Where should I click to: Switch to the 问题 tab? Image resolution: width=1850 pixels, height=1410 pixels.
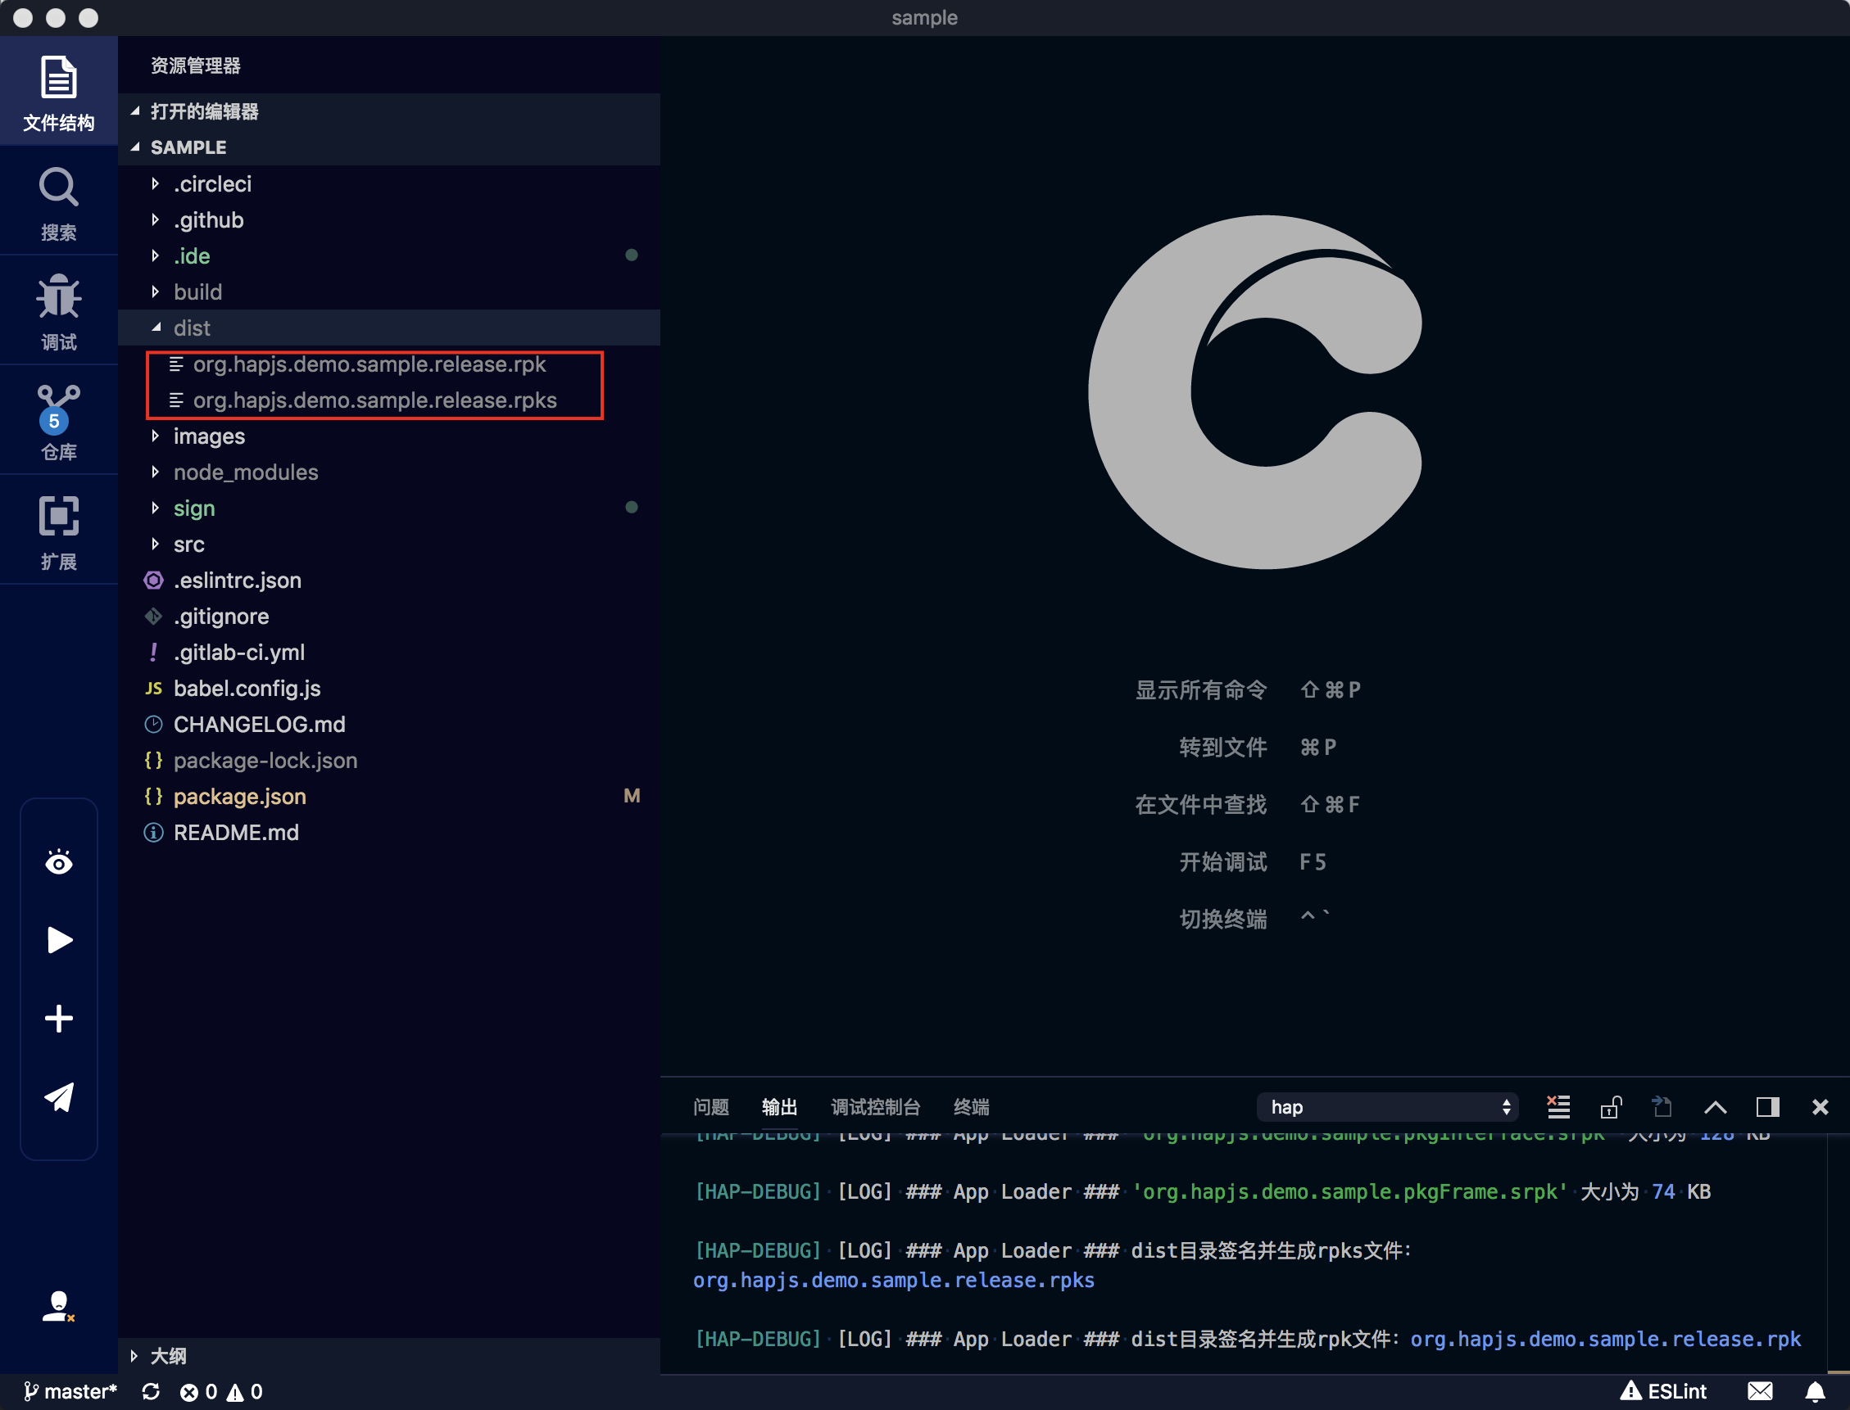(710, 1107)
